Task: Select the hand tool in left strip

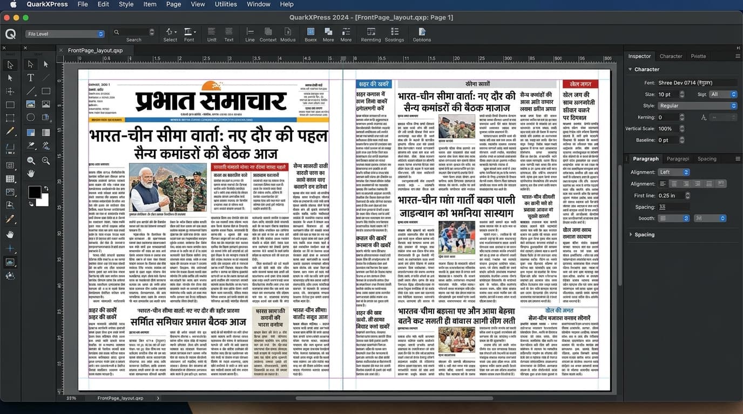Action: pos(10,234)
